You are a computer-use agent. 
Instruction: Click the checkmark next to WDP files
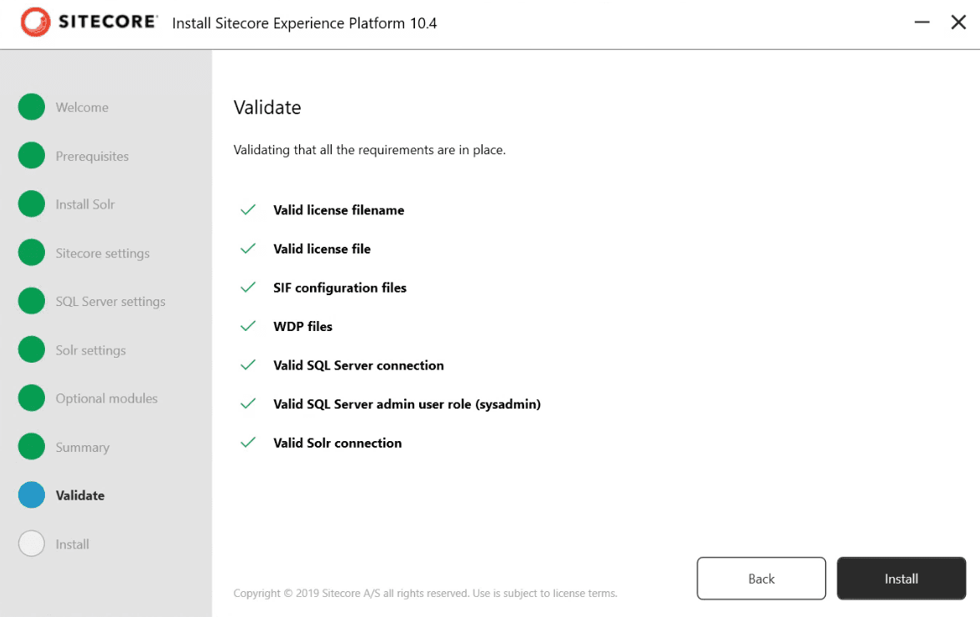[x=248, y=326]
